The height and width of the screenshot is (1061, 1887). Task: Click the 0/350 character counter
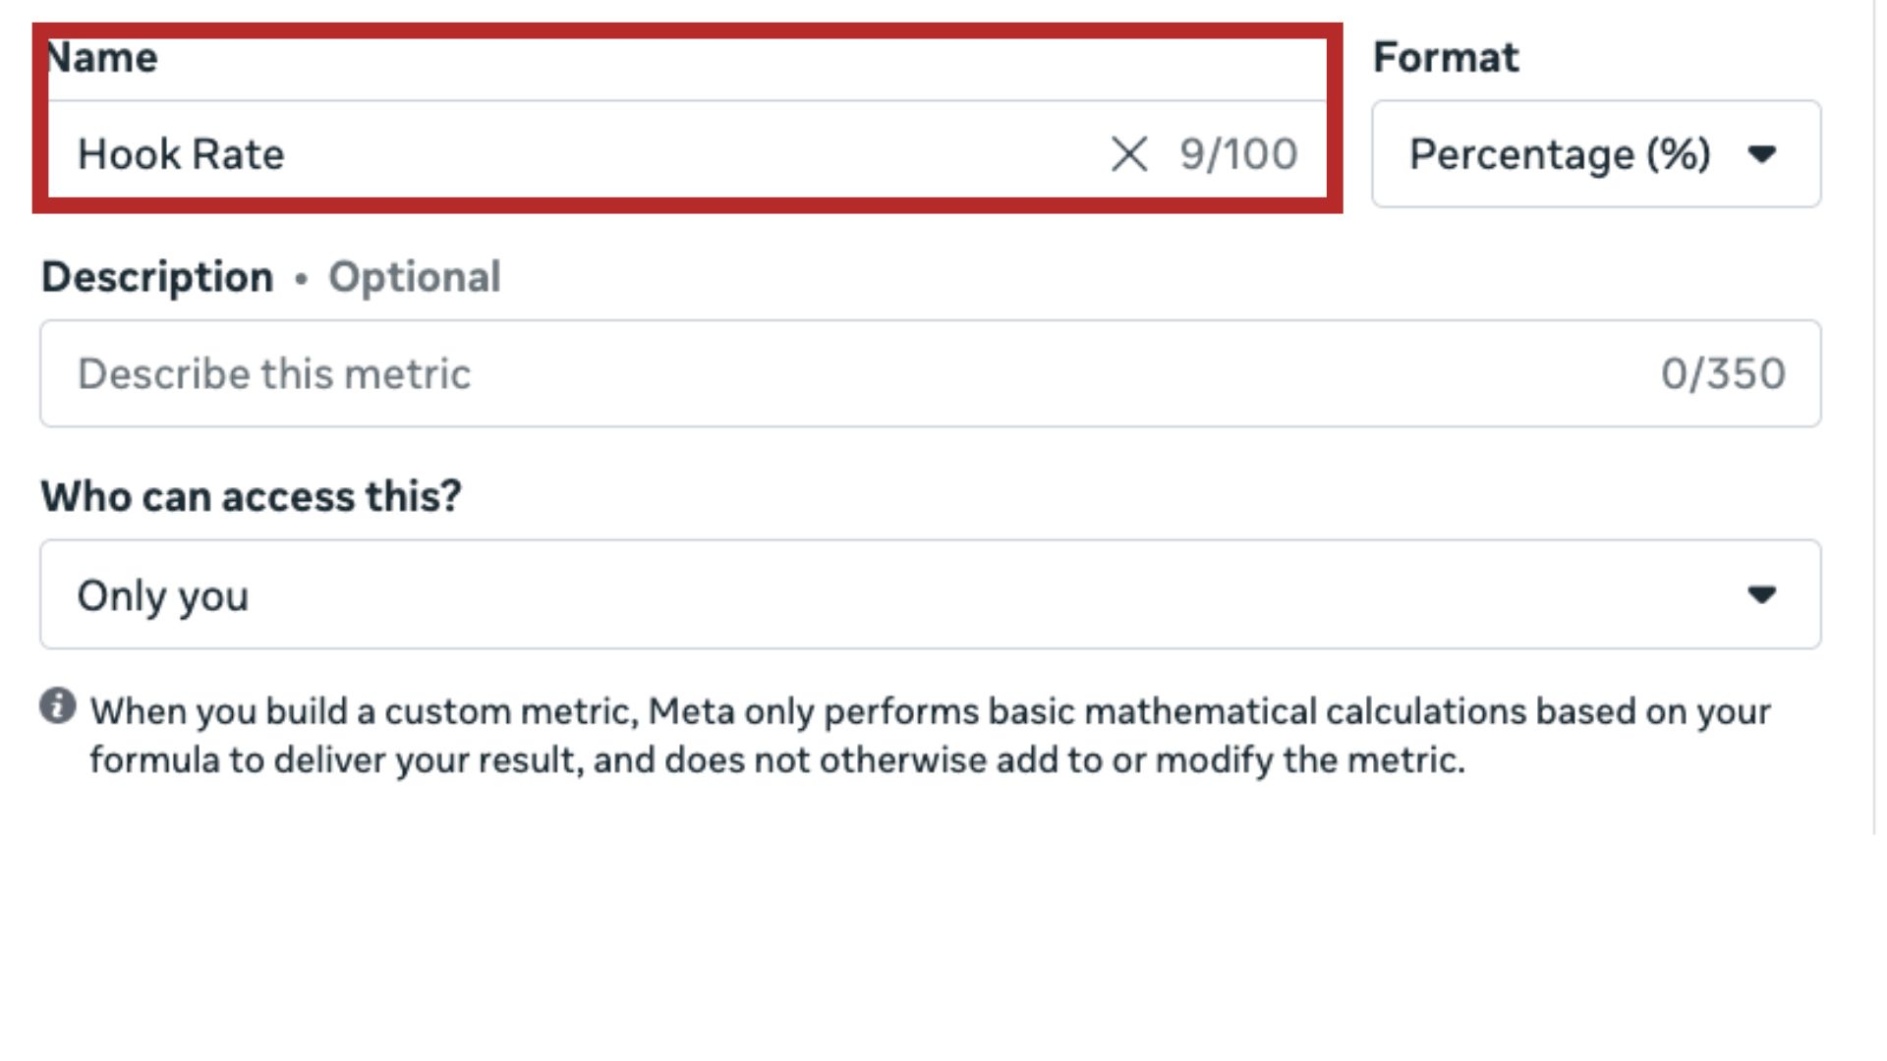pyautogui.click(x=1722, y=374)
